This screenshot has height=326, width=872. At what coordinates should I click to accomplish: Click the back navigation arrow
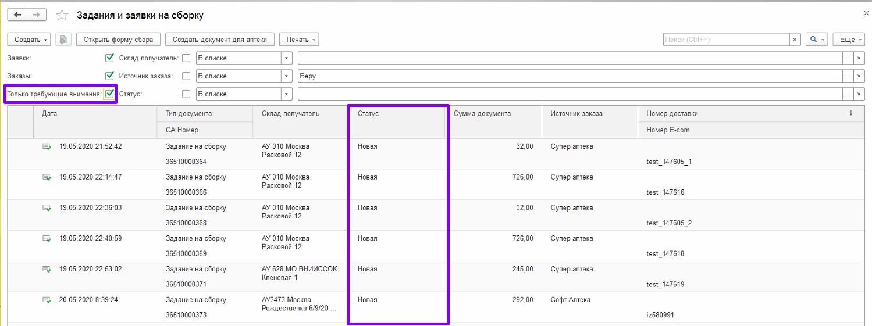[17, 15]
